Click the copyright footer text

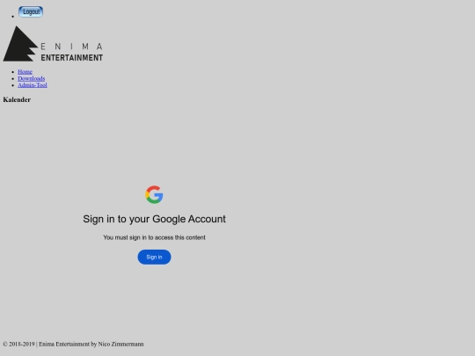tap(73, 345)
